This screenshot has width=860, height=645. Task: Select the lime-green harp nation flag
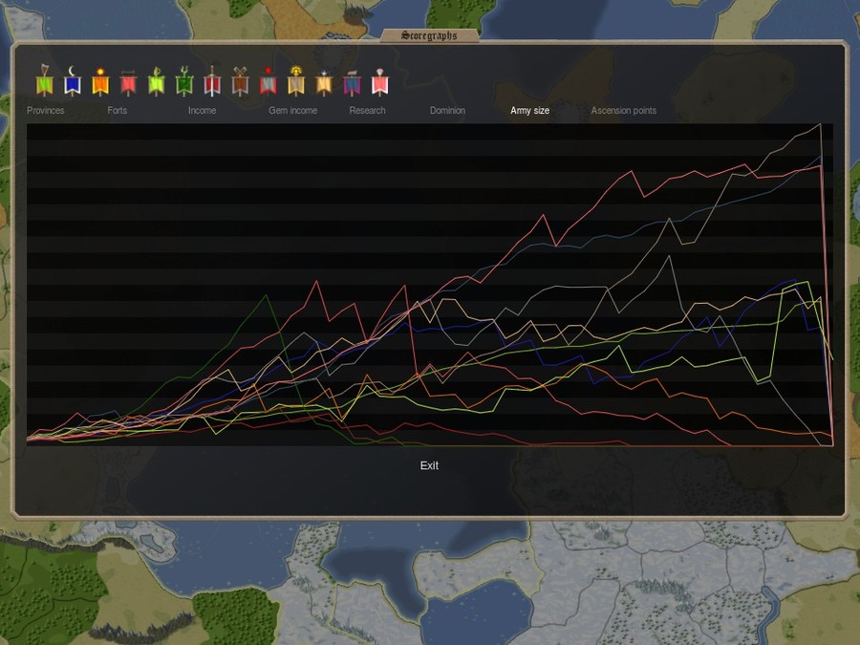44,81
